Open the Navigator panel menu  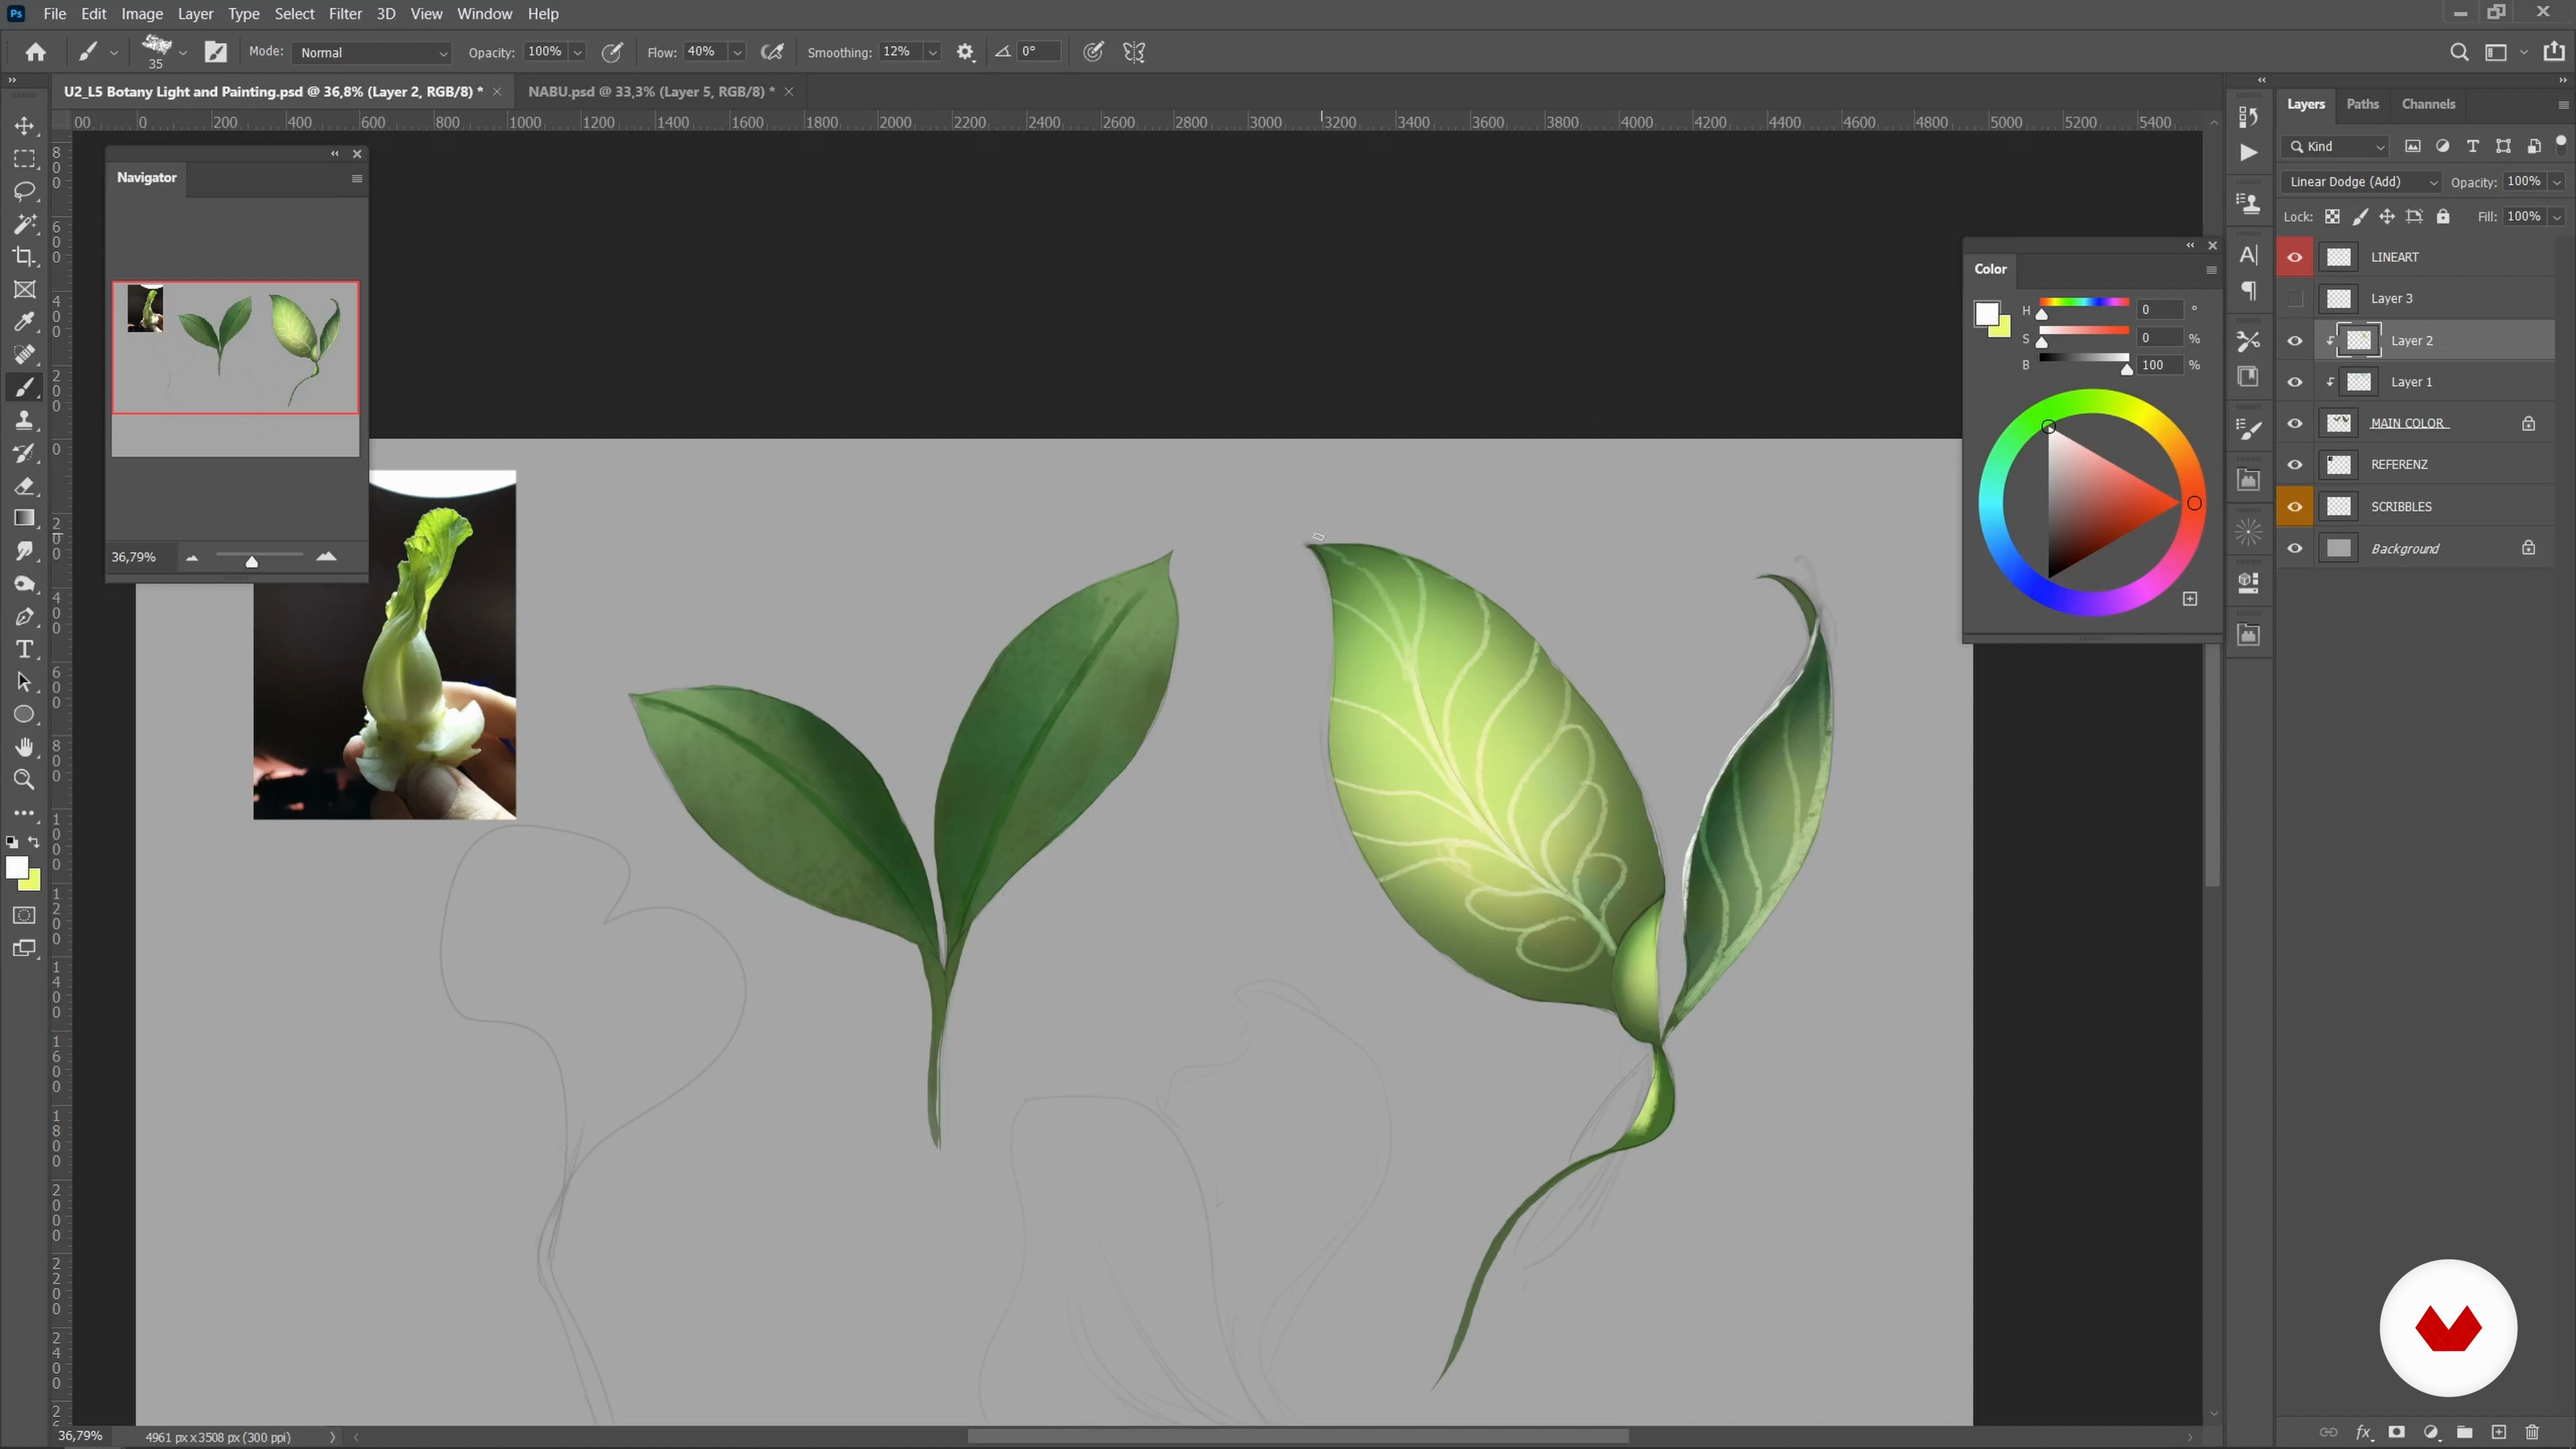point(357,178)
